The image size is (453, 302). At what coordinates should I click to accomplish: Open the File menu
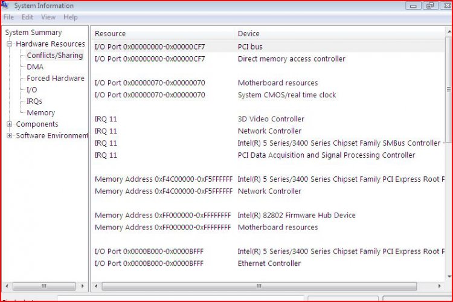tap(8, 18)
